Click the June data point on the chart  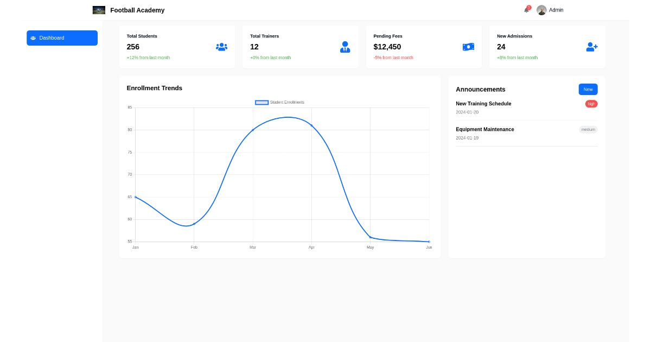[x=429, y=240]
